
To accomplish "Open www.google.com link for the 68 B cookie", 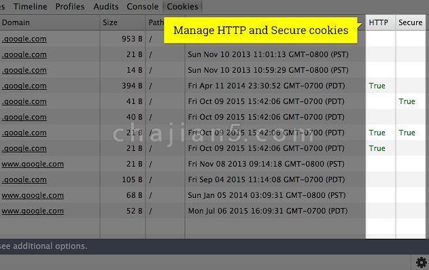I will pyautogui.click(x=33, y=195).
